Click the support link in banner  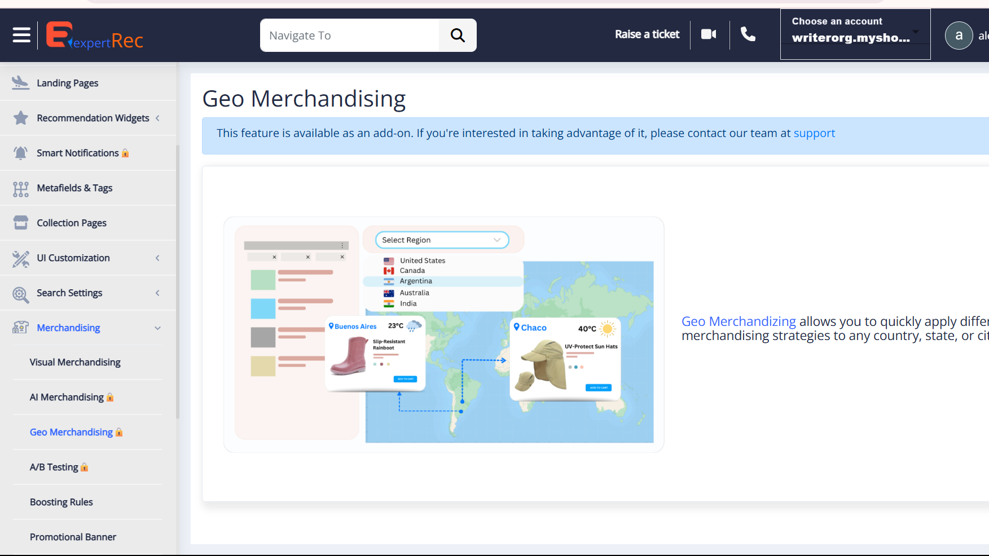pyautogui.click(x=814, y=133)
